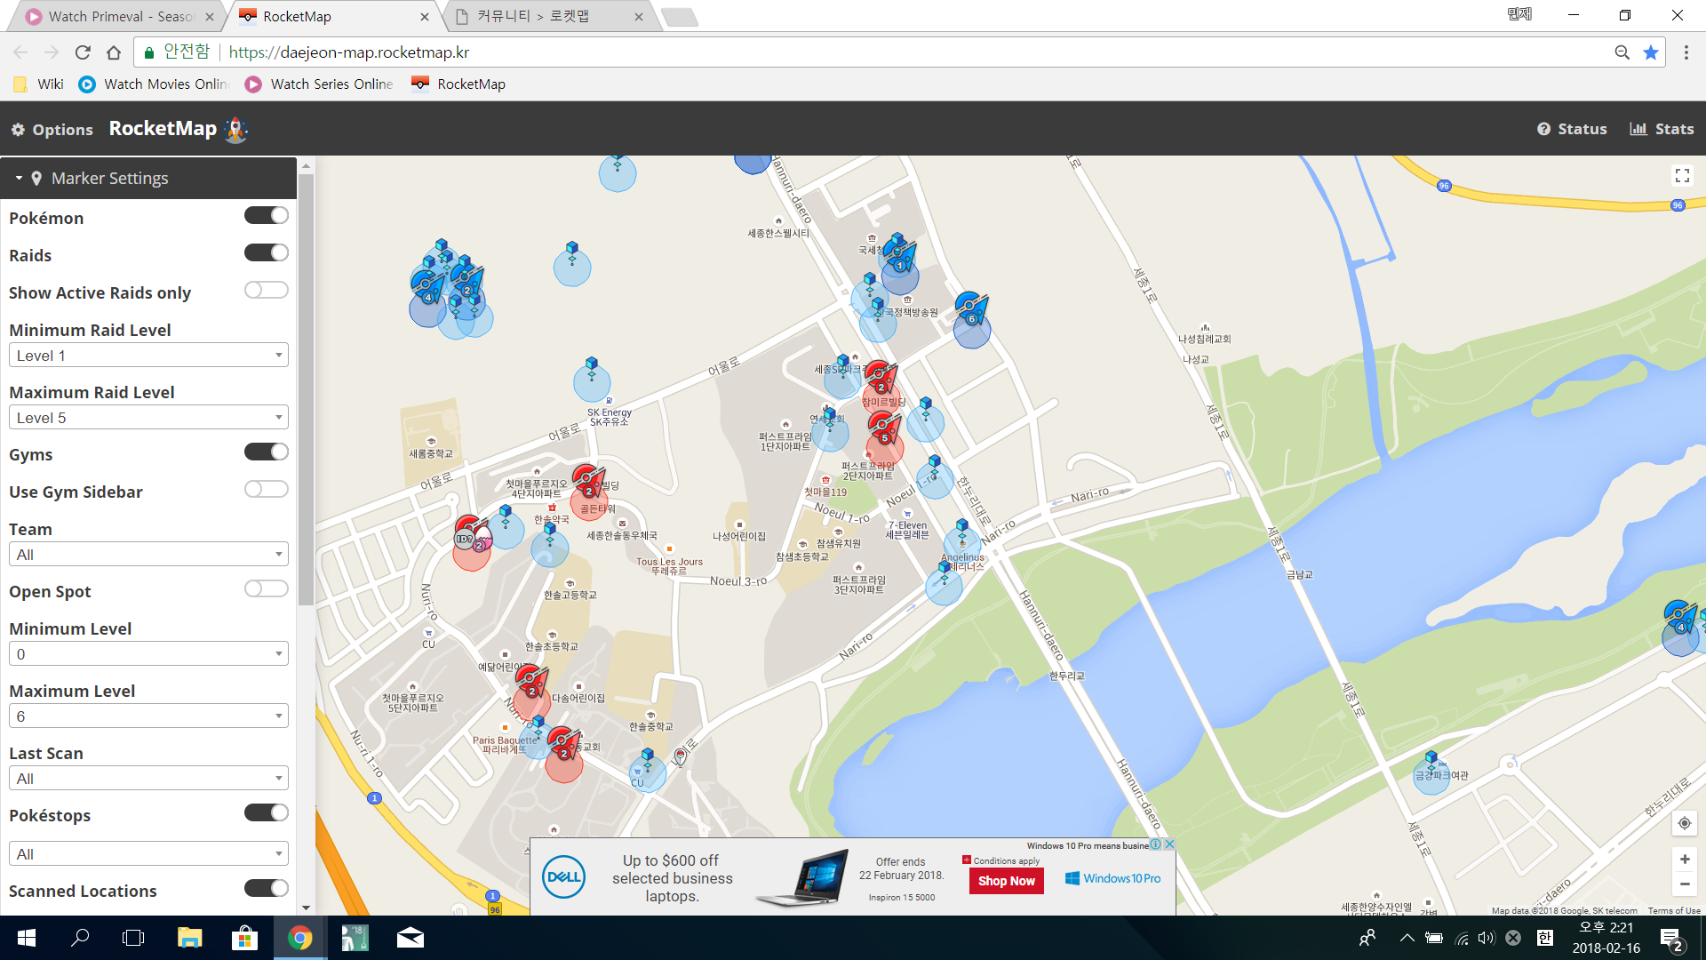Open the Stats chart icon
This screenshot has height=960, width=1706.
coord(1662,129)
